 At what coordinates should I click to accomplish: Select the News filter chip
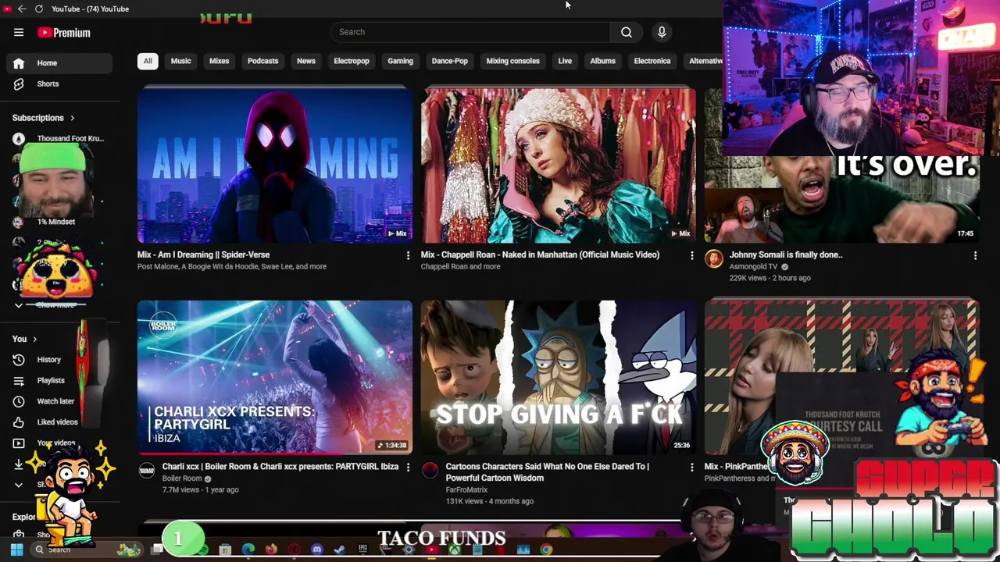[306, 61]
